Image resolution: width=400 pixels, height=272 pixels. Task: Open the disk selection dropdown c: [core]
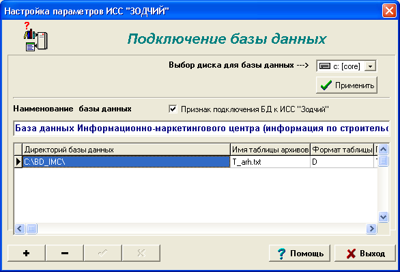point(346,66)
